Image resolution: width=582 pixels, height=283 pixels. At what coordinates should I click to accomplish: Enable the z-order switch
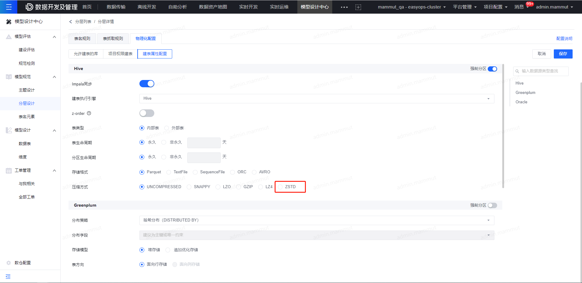147,113
